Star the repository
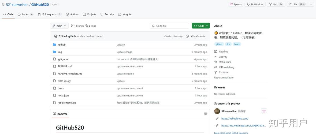Image resolution: width=316 pixels, height=134 pixels. pyautogui.click(x=297, y=4)
